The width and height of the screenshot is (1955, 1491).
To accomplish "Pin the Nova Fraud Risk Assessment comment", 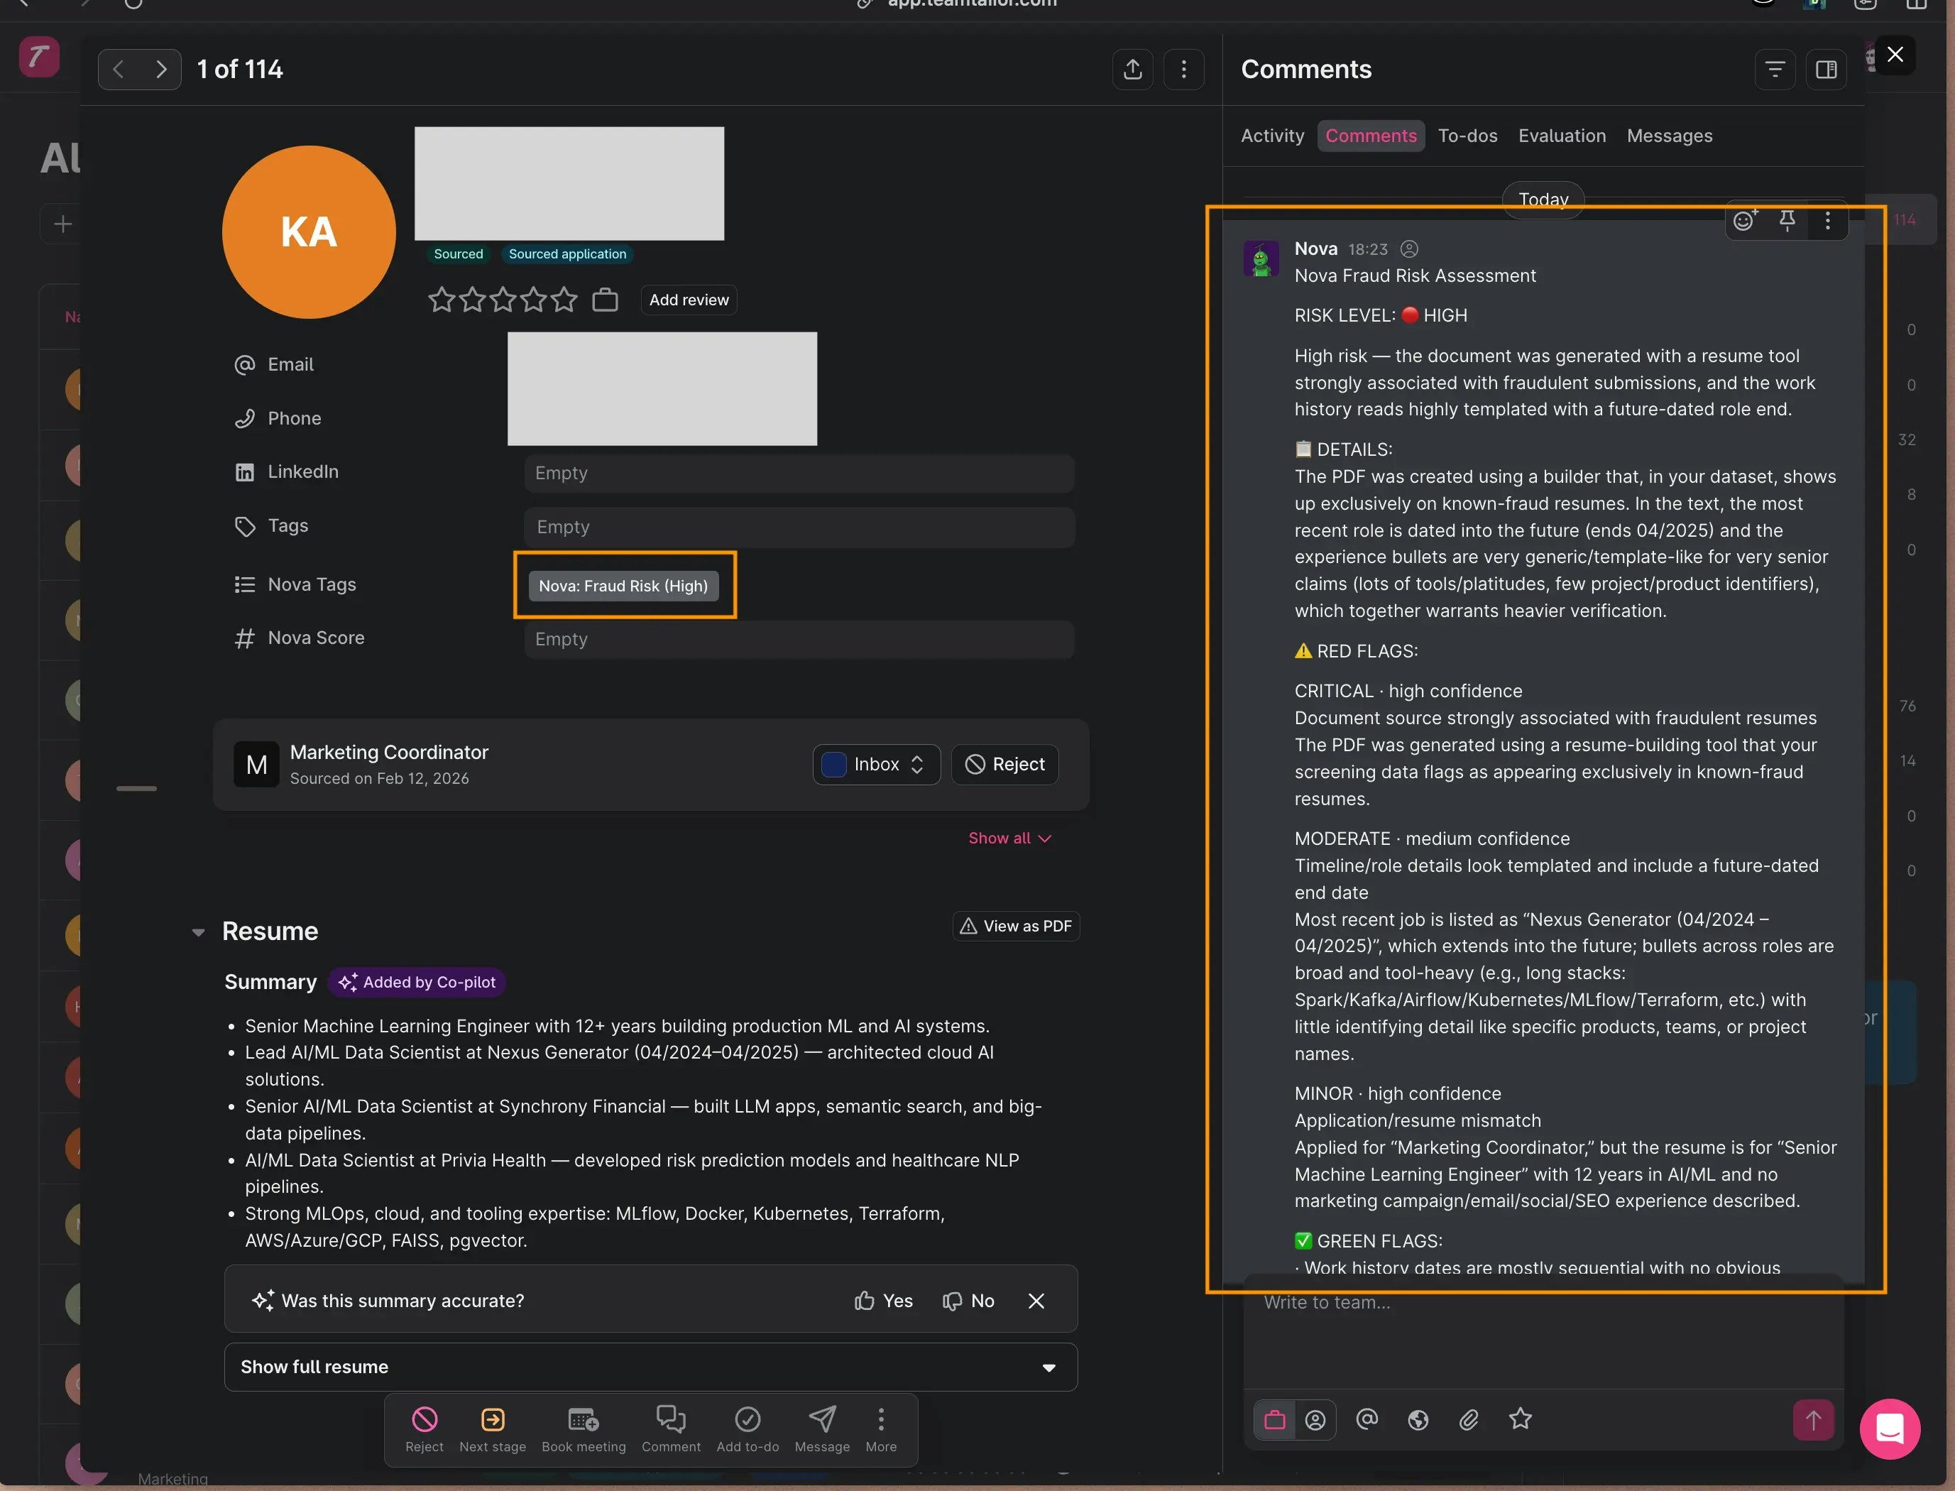I will pyautogui.click(x=1786, y=221).
